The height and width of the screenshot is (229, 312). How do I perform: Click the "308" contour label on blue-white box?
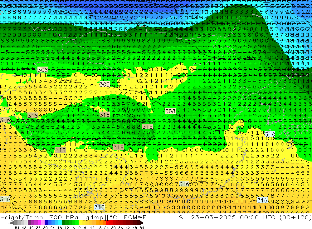[270, 134]
